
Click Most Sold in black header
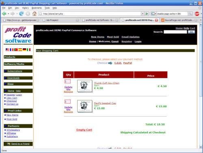(113, 37)
